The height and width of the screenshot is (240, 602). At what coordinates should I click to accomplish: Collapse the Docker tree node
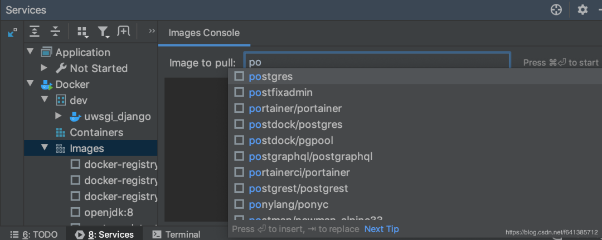pyautogui.click(x=31, y=84)
